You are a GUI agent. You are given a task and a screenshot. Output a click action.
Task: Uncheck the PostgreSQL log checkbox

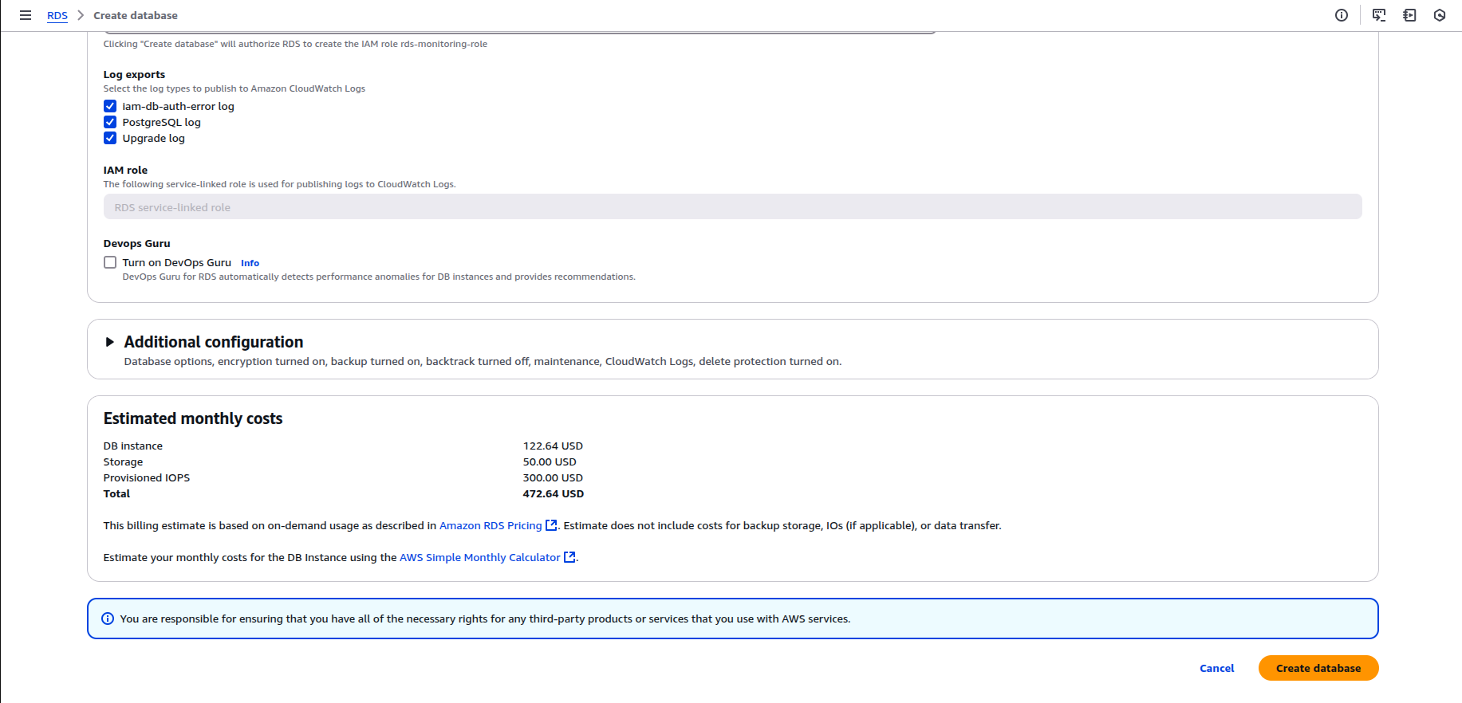point(110,122)
